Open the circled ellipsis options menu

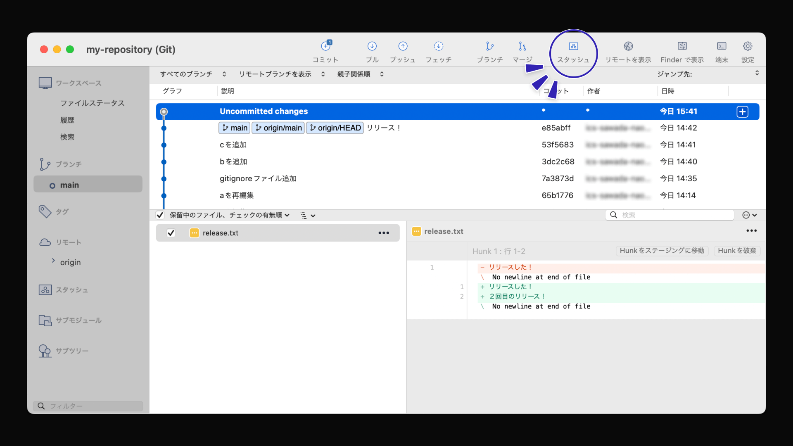749,215
